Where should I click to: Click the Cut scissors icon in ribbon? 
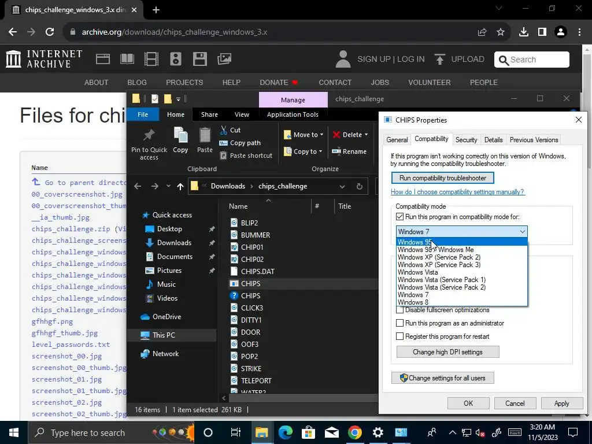point(224,130)
